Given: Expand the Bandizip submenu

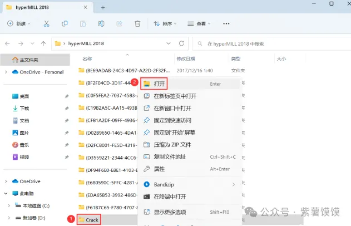Looking at the screenshot, I should 233,183.
